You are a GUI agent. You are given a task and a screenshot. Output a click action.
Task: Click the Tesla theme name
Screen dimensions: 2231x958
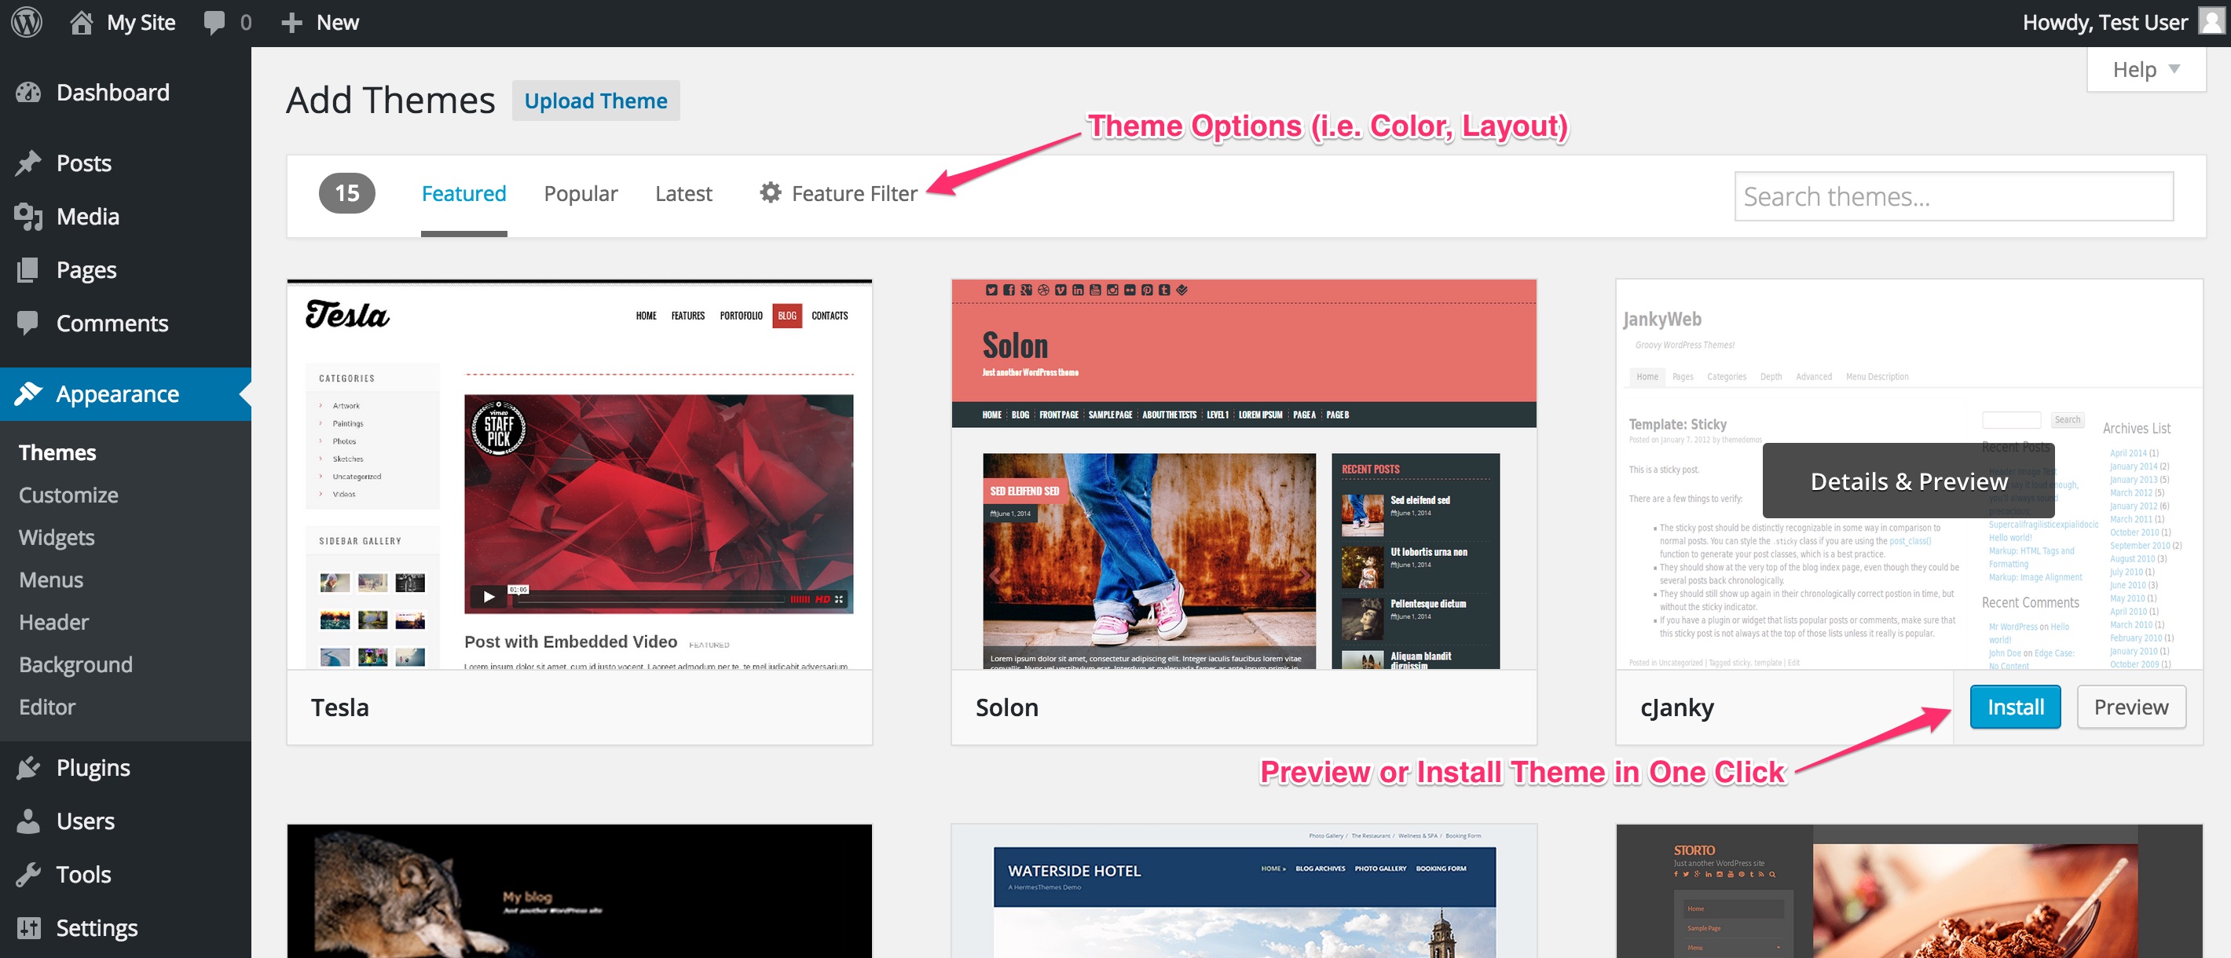tap(339, 707)
